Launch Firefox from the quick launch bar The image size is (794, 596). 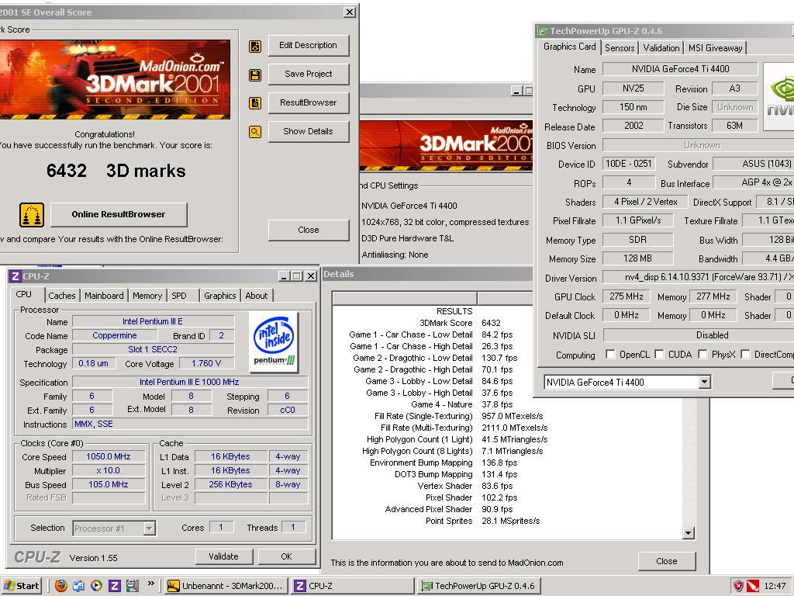click(60, 586)
